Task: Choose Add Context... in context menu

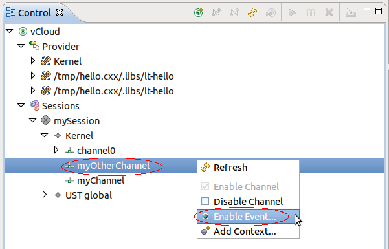Action: (x=248, y=232)
